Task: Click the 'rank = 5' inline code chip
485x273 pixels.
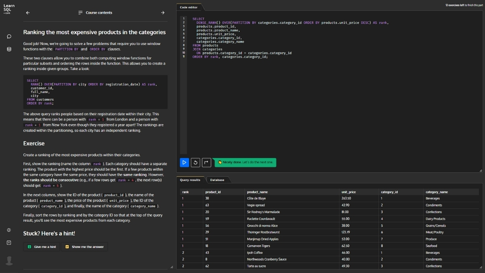Action: pyautogui.click(x=51, y=186)
